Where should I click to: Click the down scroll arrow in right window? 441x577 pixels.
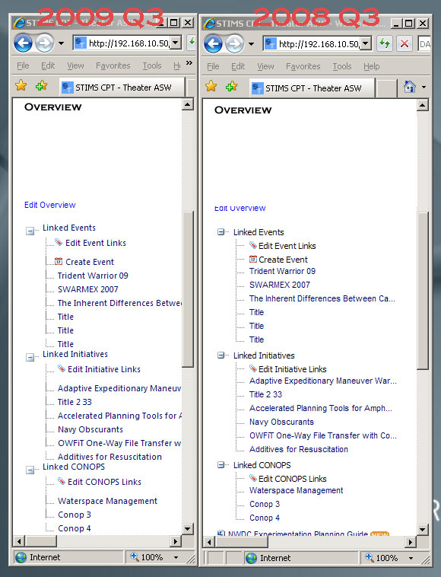(422, 530)
